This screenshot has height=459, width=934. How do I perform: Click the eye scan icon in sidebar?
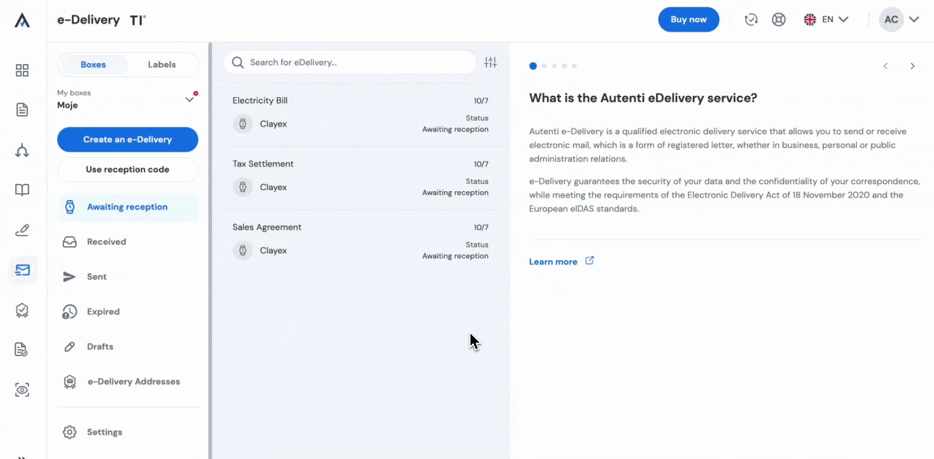(22, 390)
